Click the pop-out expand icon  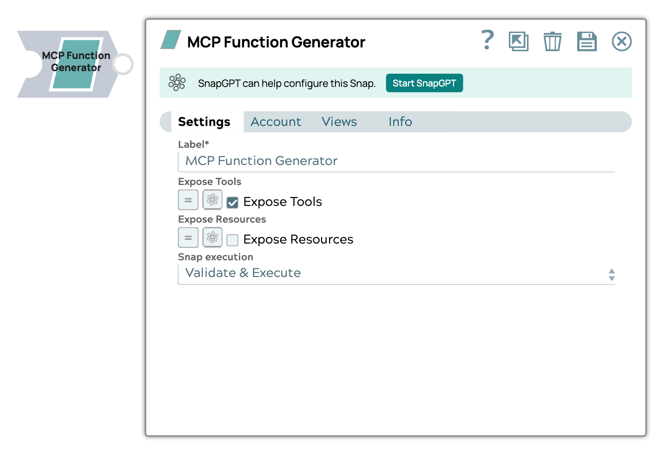(518, 41)
